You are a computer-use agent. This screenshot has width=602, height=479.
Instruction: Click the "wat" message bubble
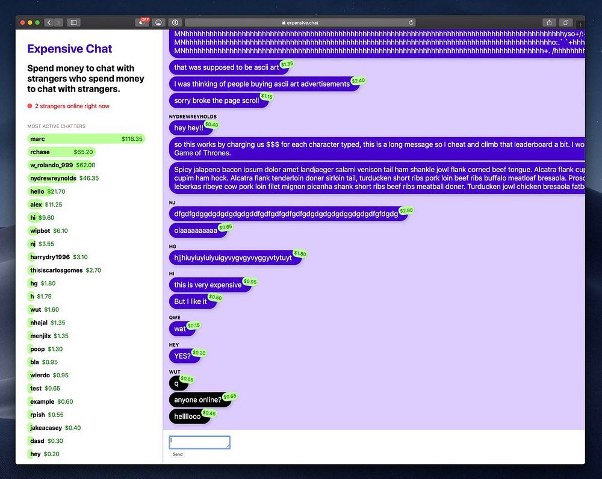point(182,329)
